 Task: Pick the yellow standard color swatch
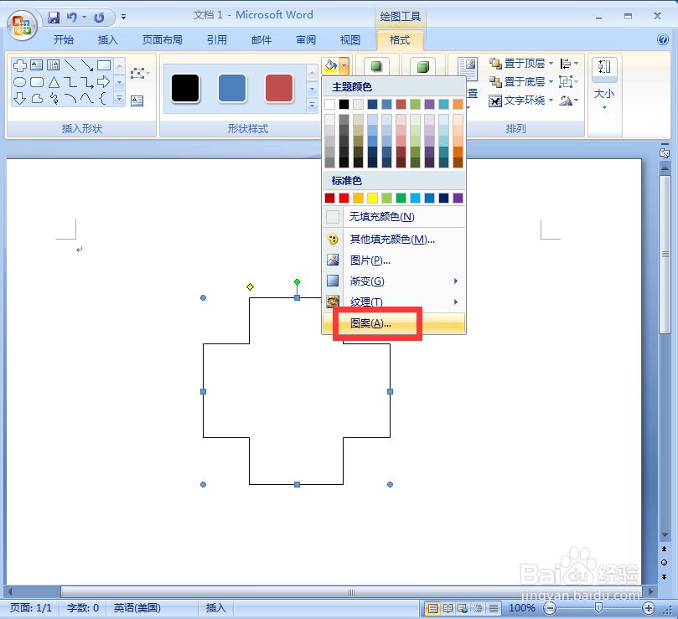(x=372, y=198)
